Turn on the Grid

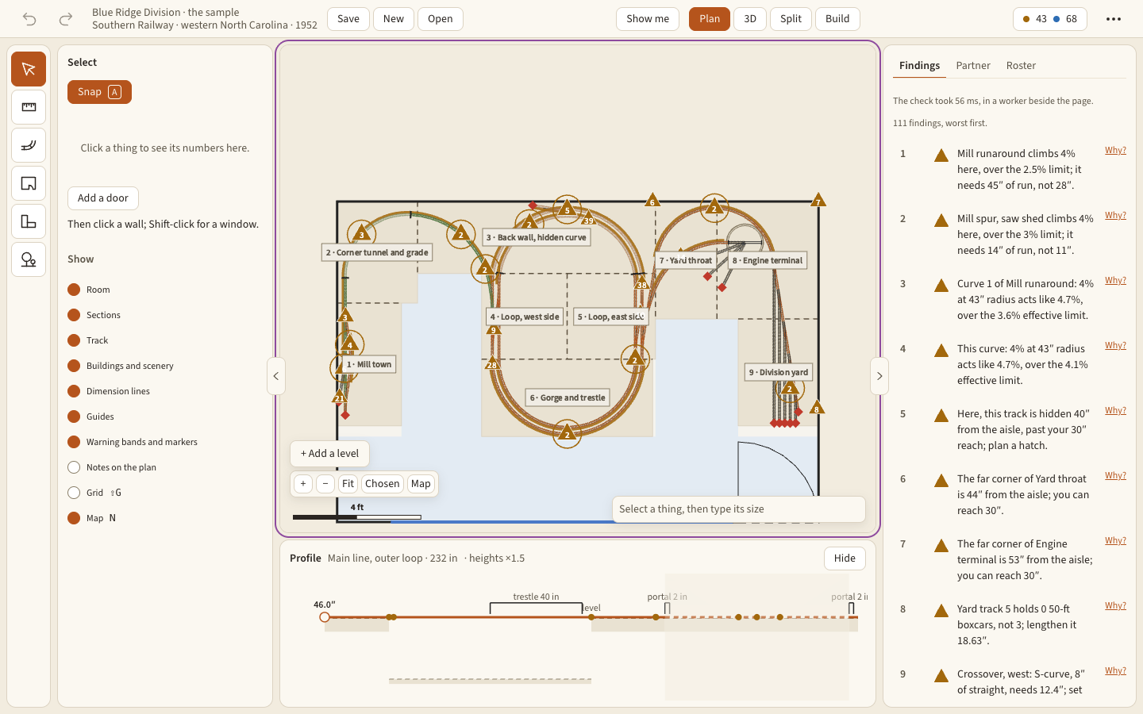74,493
